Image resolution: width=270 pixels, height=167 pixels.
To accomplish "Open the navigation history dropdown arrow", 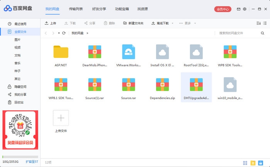I will [59, 33].
